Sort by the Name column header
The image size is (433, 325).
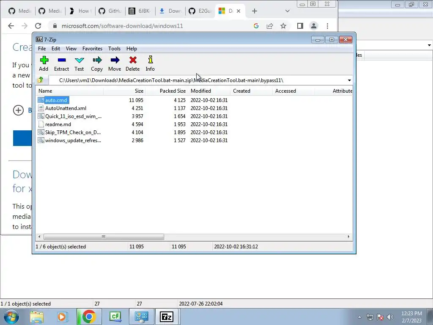69,91
